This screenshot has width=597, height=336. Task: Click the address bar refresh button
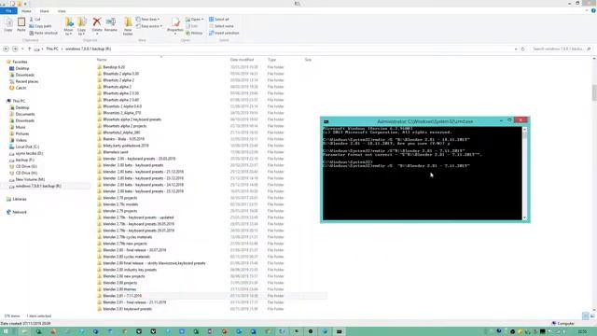click(522, 49)
